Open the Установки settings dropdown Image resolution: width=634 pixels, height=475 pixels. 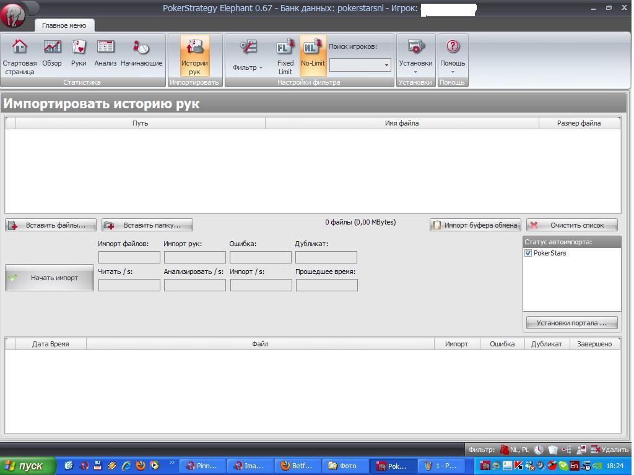click(415, 56)
